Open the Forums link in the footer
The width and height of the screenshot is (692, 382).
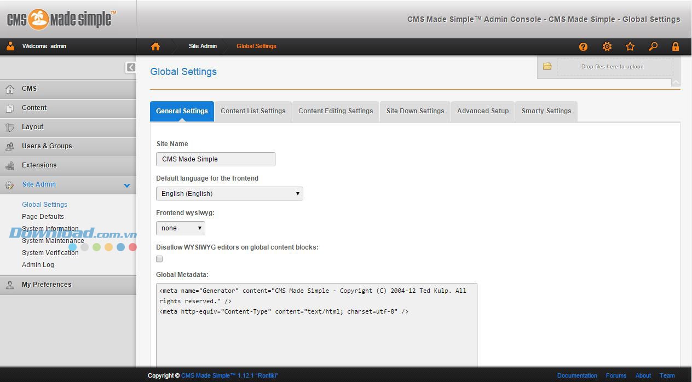tap(616, 375)
